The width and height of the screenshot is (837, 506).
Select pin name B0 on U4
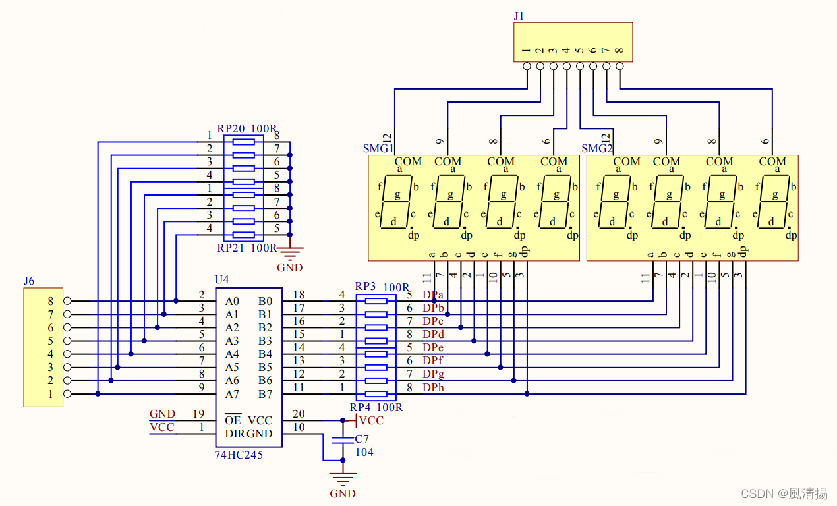[x=265, y=301]
